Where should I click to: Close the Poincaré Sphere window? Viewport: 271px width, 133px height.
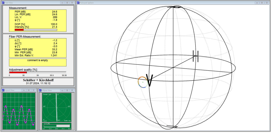(x=267, y=3)
